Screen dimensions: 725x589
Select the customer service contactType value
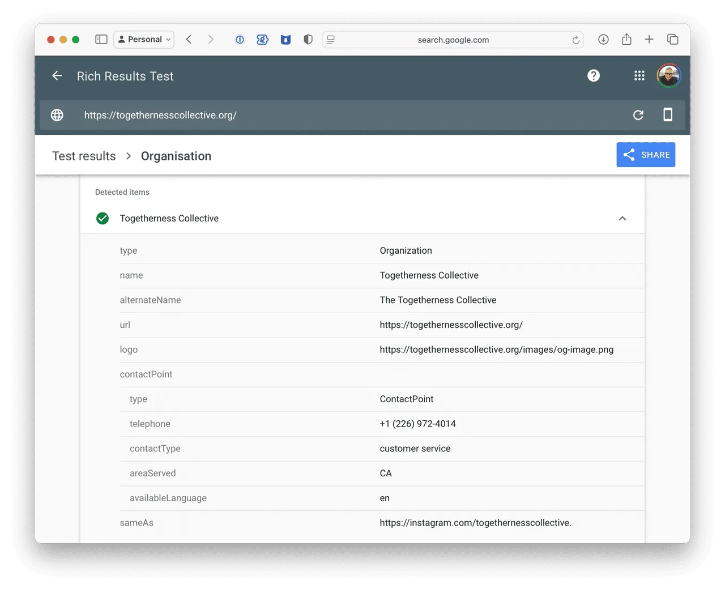(x=415, y=449)
